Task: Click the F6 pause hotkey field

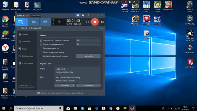Action: pos(88,44)
